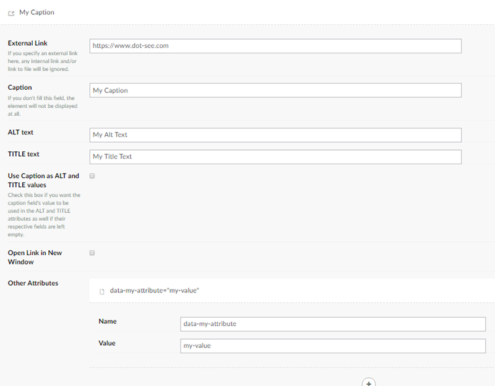Click the Caption field label
Image resolution: width=495 pixels, height=386 pixels.
click(20, 87)
